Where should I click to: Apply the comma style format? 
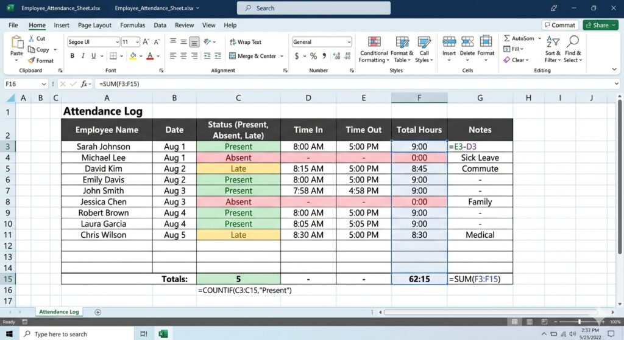tap(324, 56)
